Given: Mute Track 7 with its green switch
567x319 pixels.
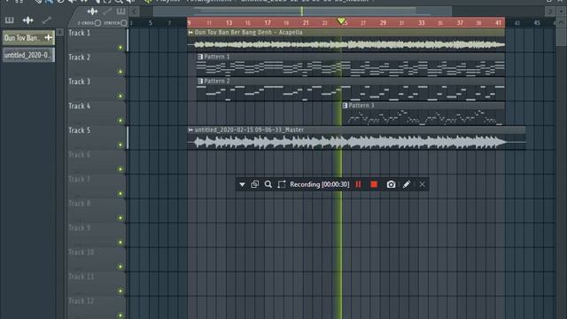Looking at the screenshot, I should coord(120,194).
